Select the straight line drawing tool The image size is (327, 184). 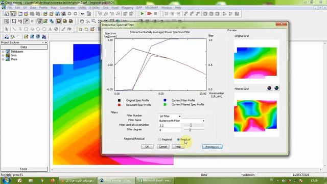[x=14, y=29]
